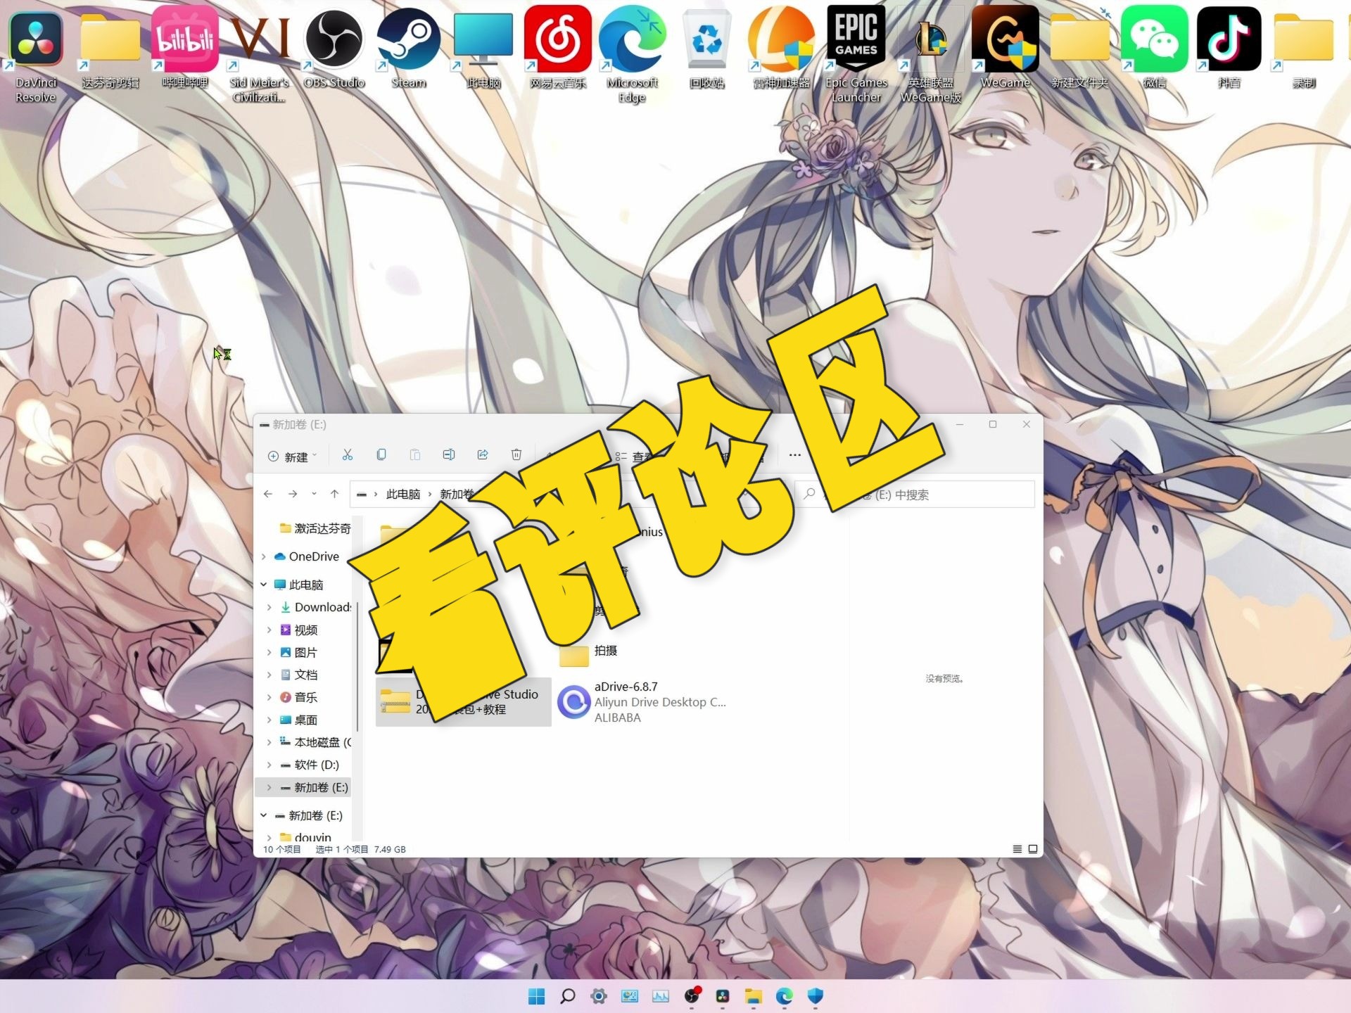The image size is (1351, 1013).
Task: Launch OBS Studio from the desktop
Action: (x=334, y=49)
